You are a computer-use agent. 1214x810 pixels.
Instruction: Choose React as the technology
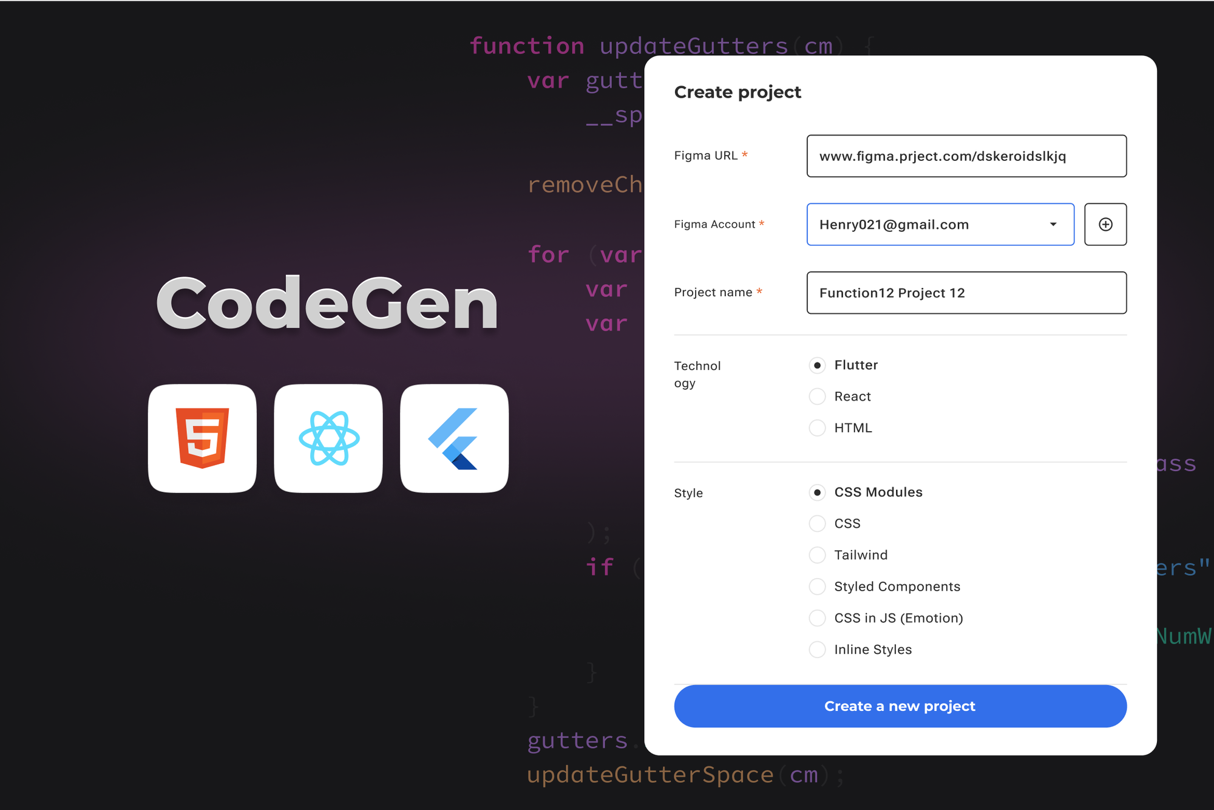[x=818, y=396]
